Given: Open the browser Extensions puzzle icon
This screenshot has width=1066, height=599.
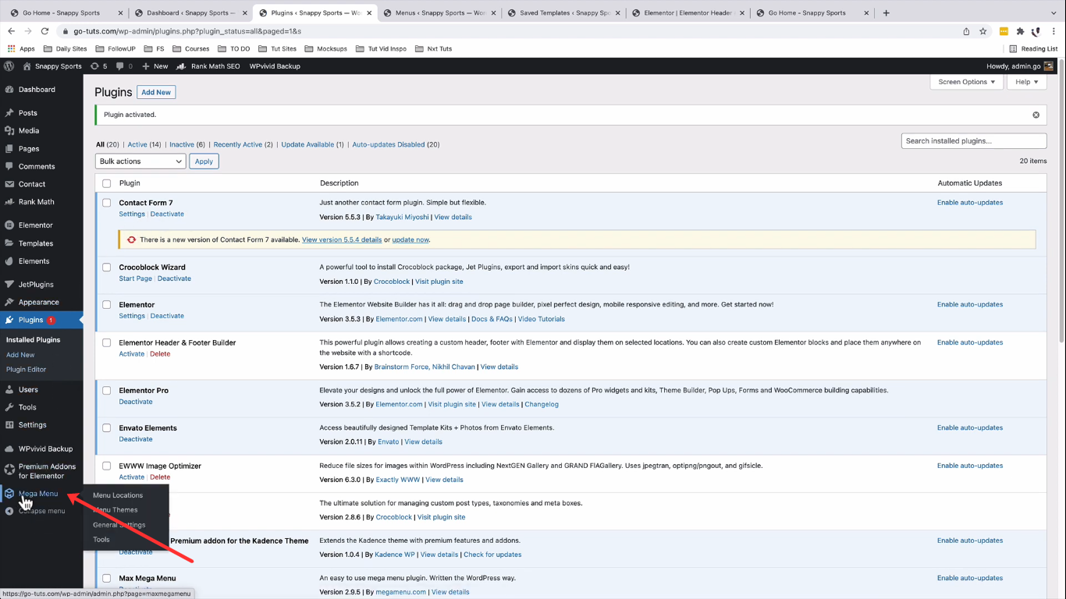Looking at the screenshot, I should pyautogui.click(x=1020, y=31).
